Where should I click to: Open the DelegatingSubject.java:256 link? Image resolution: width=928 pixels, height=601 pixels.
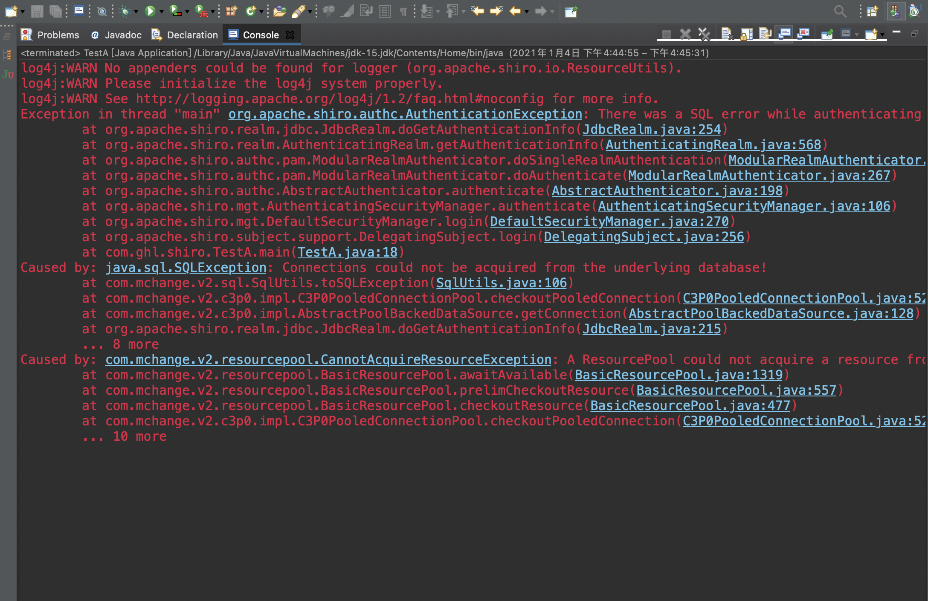pyautogui.click(x=644, y=237)
